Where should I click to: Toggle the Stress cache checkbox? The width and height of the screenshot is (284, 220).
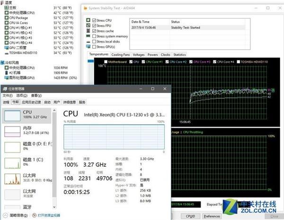point(94,31)
